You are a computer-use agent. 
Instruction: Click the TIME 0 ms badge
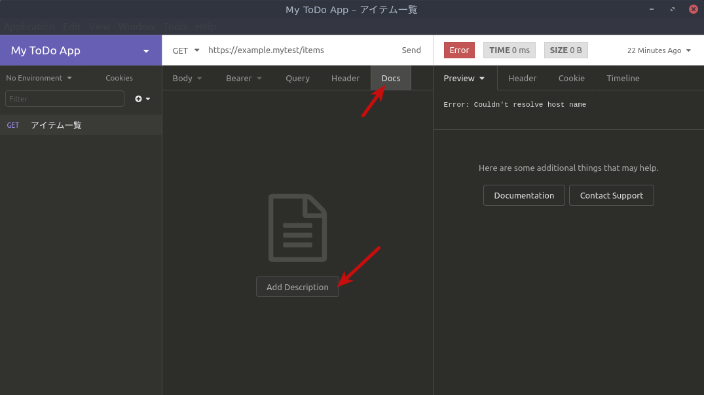pos(509,50)
